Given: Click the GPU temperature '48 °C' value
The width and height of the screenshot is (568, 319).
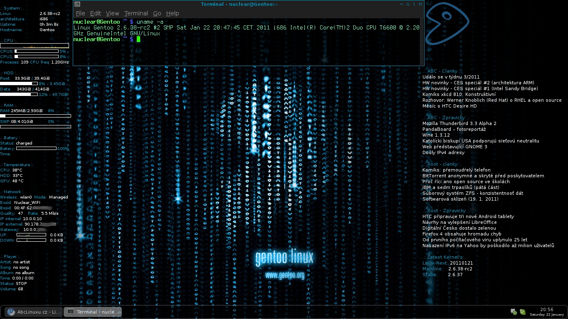Looking at the screenshot, I should [18, 181].
